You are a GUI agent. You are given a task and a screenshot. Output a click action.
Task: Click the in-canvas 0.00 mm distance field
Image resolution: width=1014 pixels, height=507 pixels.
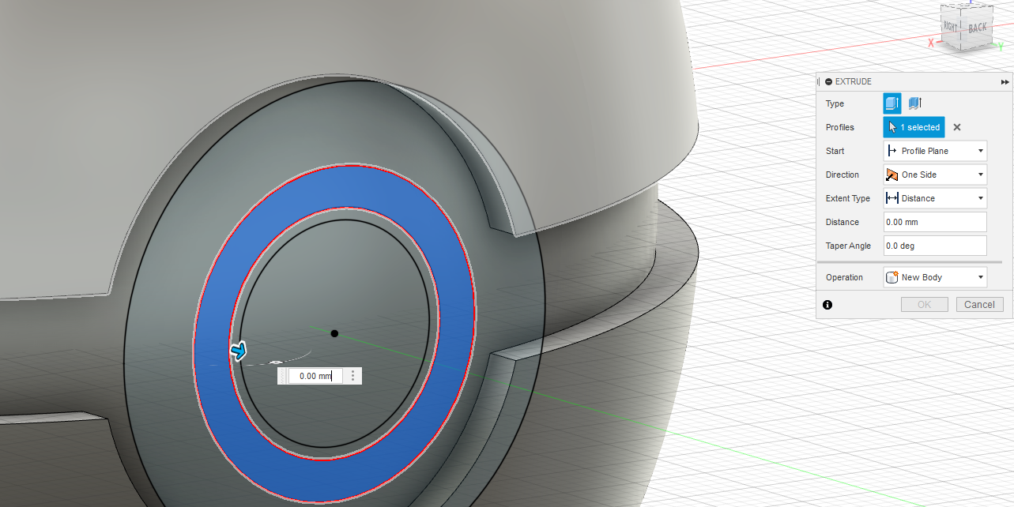click(x=315, y=376)
